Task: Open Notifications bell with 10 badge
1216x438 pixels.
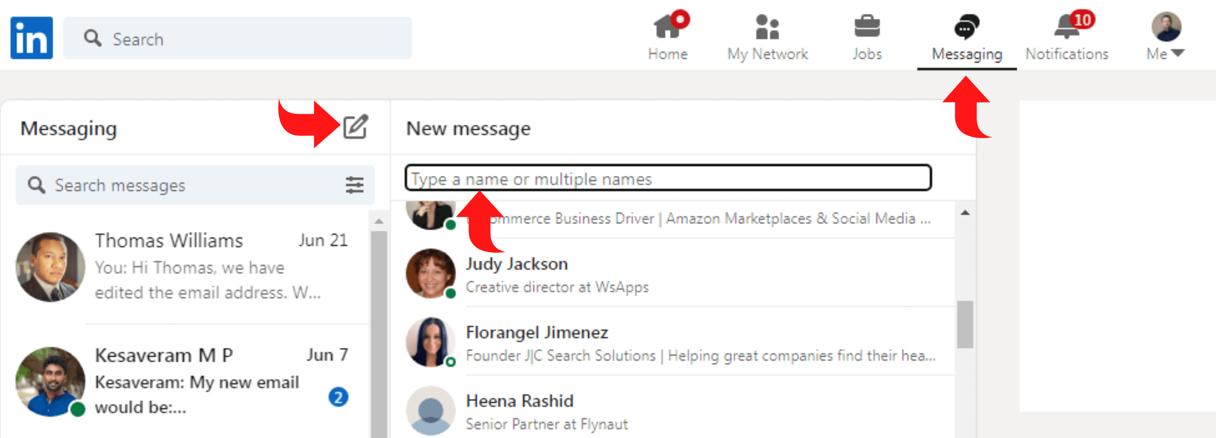Action: (1067, 27)
